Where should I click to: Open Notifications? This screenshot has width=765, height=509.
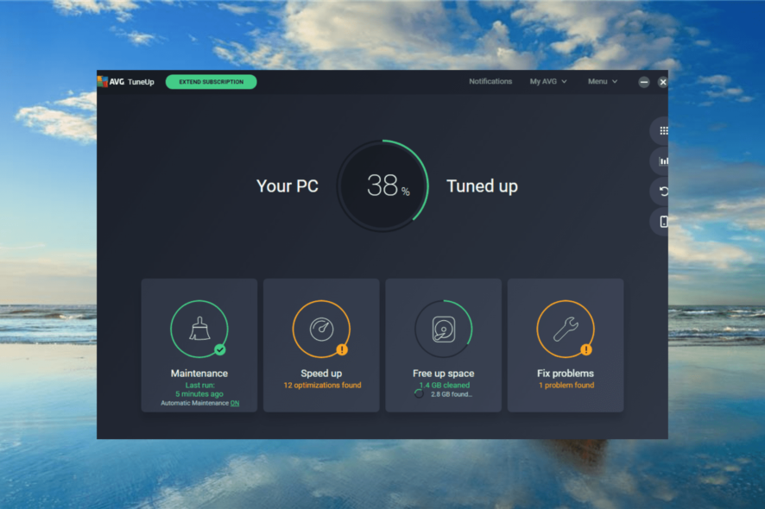click(490, 81)
